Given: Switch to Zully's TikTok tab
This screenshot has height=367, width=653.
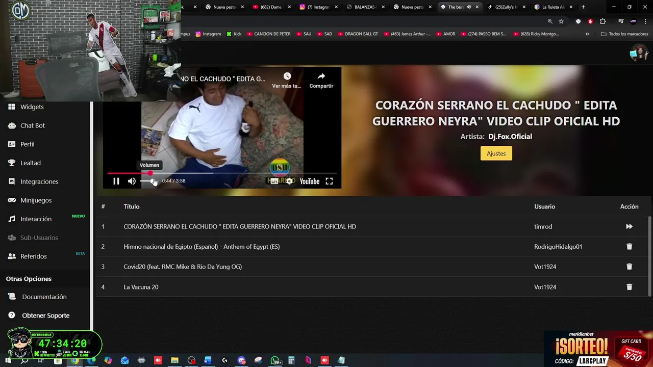Looking at the screenshot, I should (x=506, y=7).
